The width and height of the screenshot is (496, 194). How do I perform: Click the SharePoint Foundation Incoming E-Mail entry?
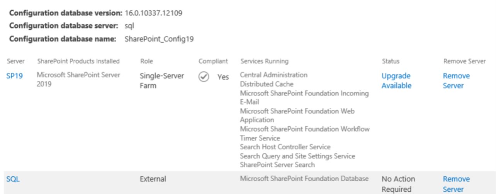pos(304,97)
